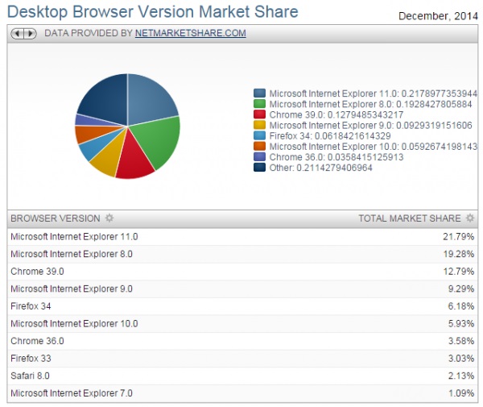The height and width of the screenshot is (407, 483).
Task: Click the Browser Version column header
Action: tap(56, 218)
